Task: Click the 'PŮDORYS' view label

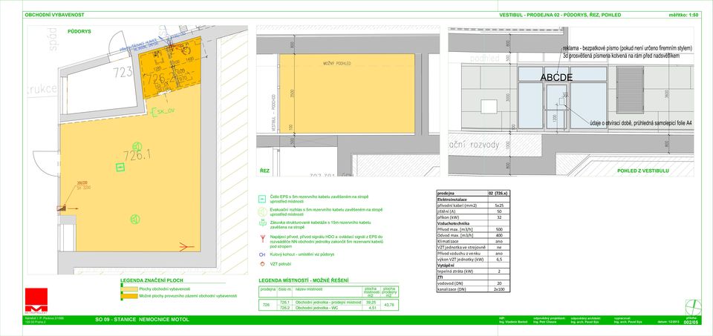Action: point(79,32)
